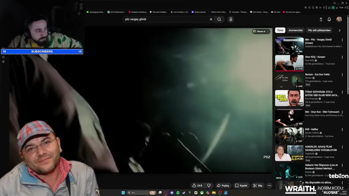
Task: Click the browser tab search magnifier
Action: click(x=335, y=3)
